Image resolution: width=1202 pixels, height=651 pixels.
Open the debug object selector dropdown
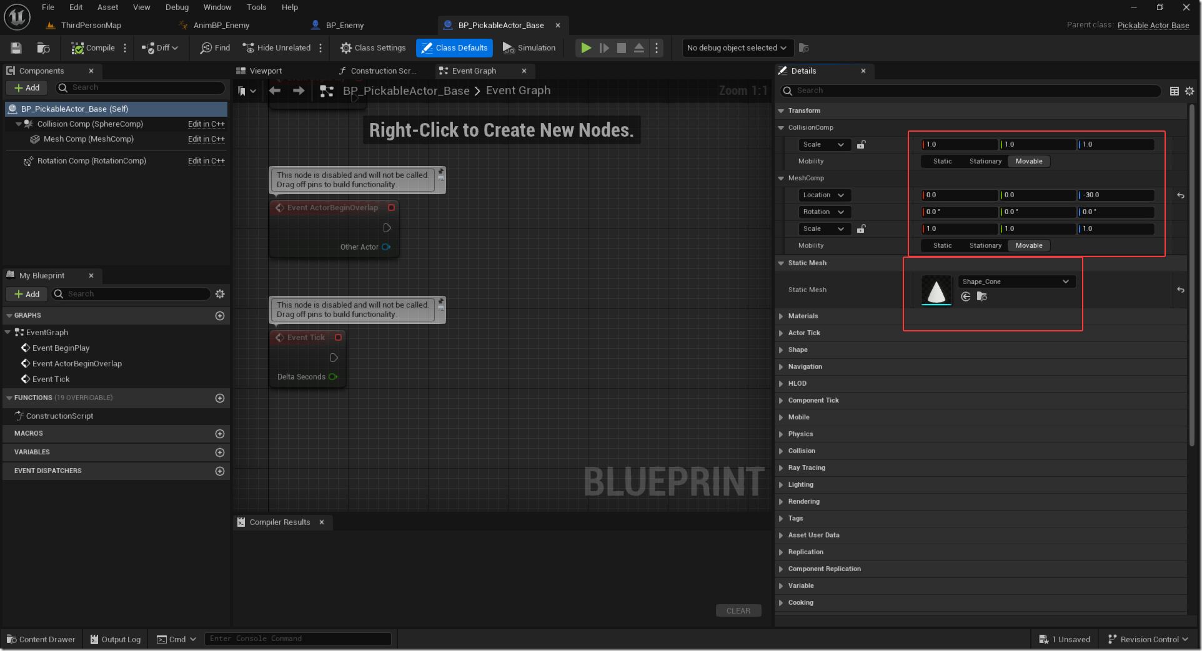[737, 48]
